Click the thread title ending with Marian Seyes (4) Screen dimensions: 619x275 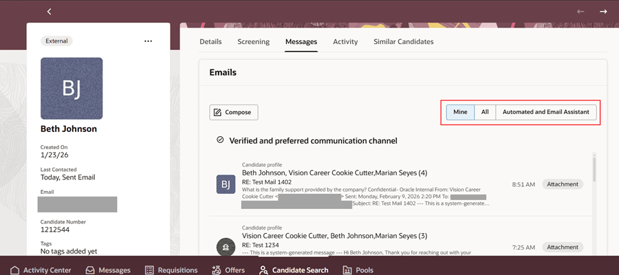coord(335,173)
